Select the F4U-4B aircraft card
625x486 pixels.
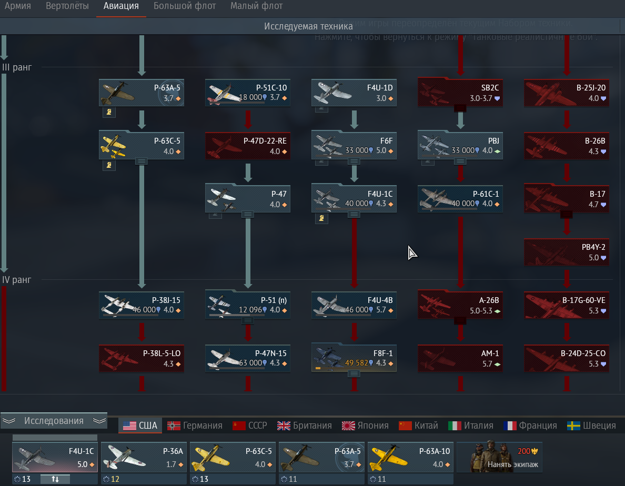tap(354, 305)
